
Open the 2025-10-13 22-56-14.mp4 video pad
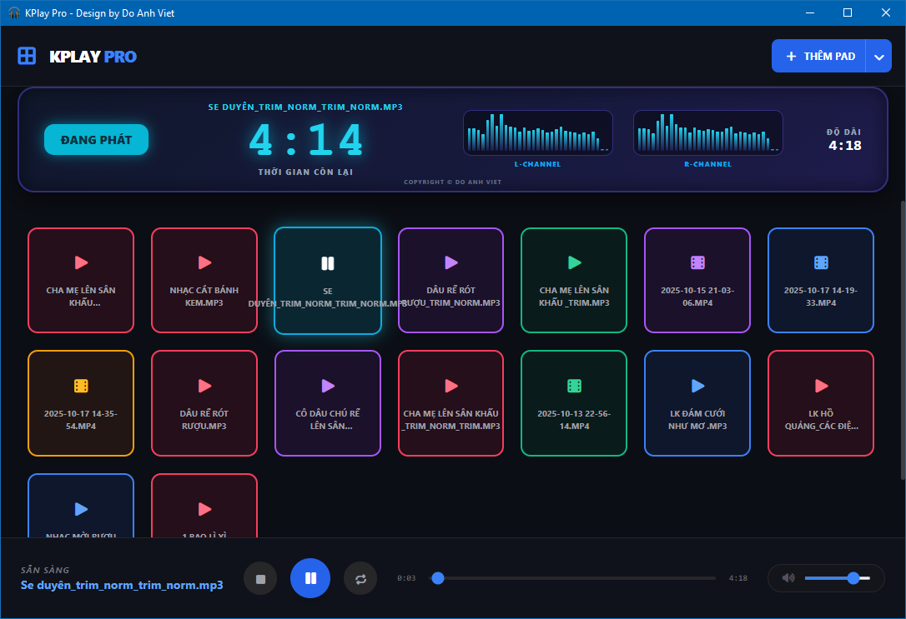pos(574,403)
